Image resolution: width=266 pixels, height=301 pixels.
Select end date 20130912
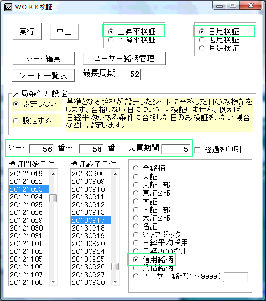(91, 205)
